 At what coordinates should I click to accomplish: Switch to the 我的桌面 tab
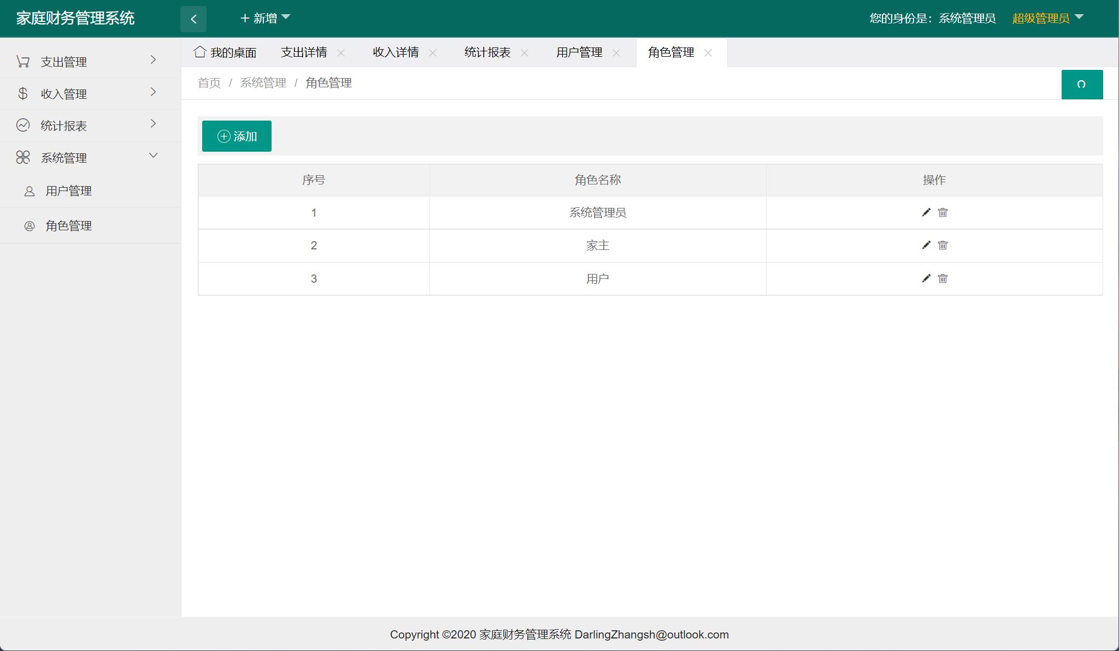point(233,52)
